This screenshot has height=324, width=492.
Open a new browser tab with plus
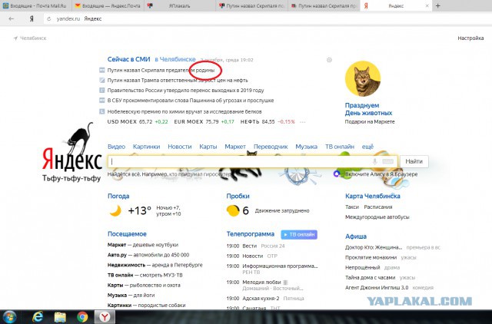pos(438,5)
